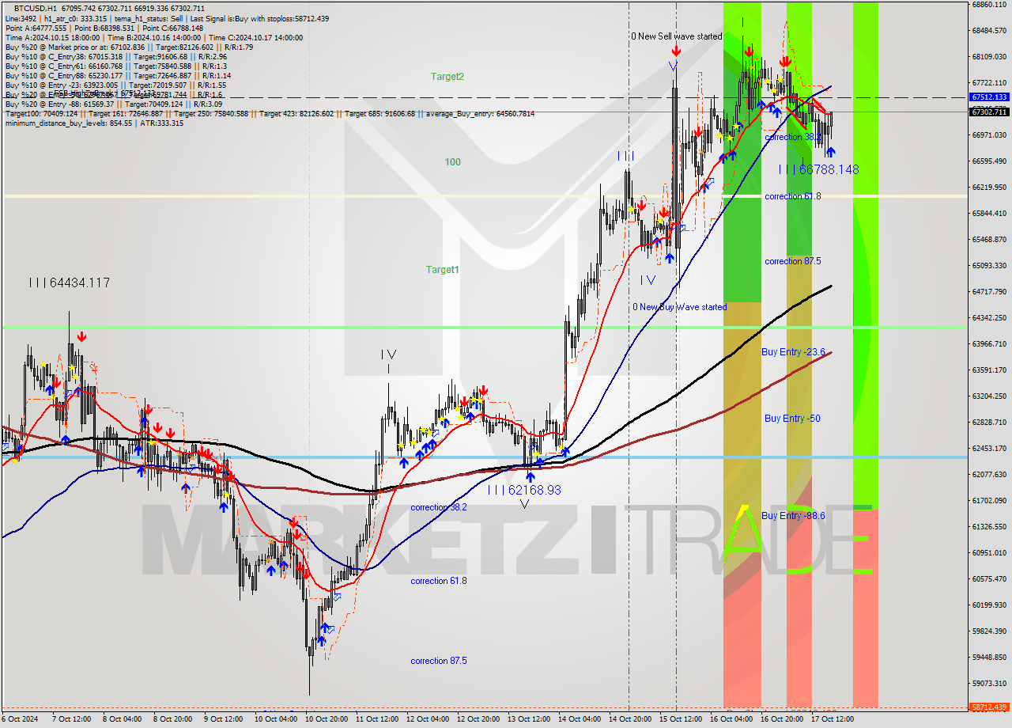Click the '17 Oct 12:00' time axis label
The height and width of the screenshot is (728, 1012).
[x=833, y=719]
